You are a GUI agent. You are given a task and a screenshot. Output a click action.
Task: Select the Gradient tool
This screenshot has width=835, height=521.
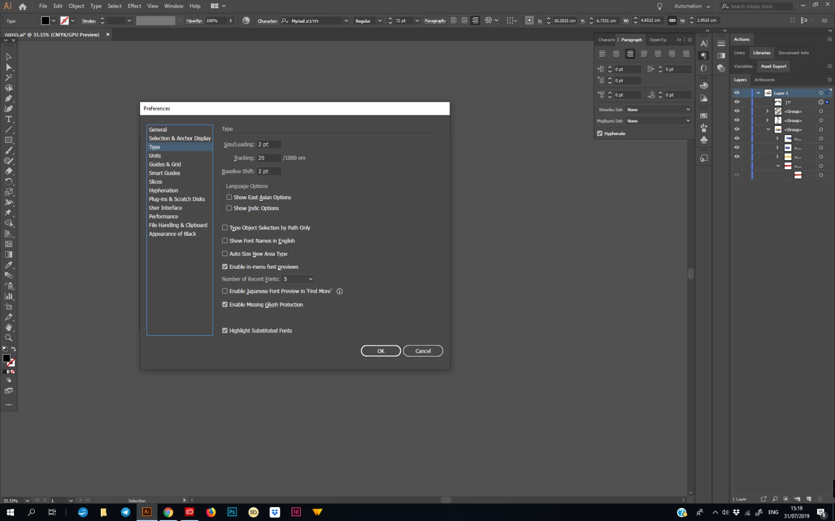[8, 255]
